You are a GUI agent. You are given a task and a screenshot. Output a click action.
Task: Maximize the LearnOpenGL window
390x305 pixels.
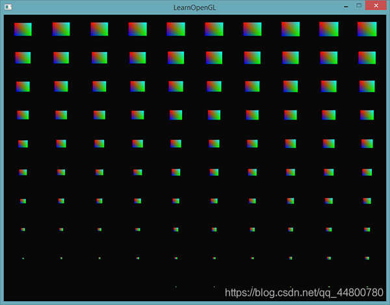pos(359,5)
